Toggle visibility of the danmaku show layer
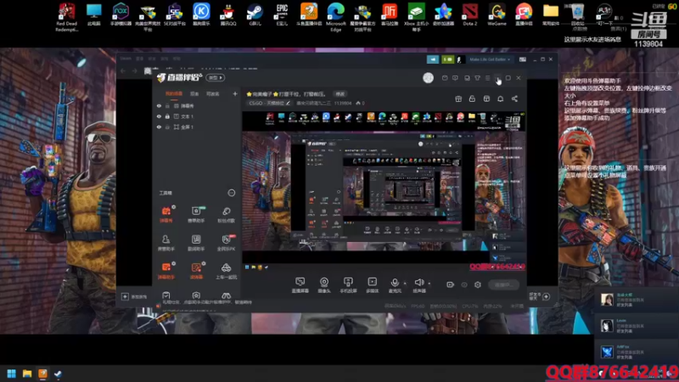679x382 pixels. (159, 105)
